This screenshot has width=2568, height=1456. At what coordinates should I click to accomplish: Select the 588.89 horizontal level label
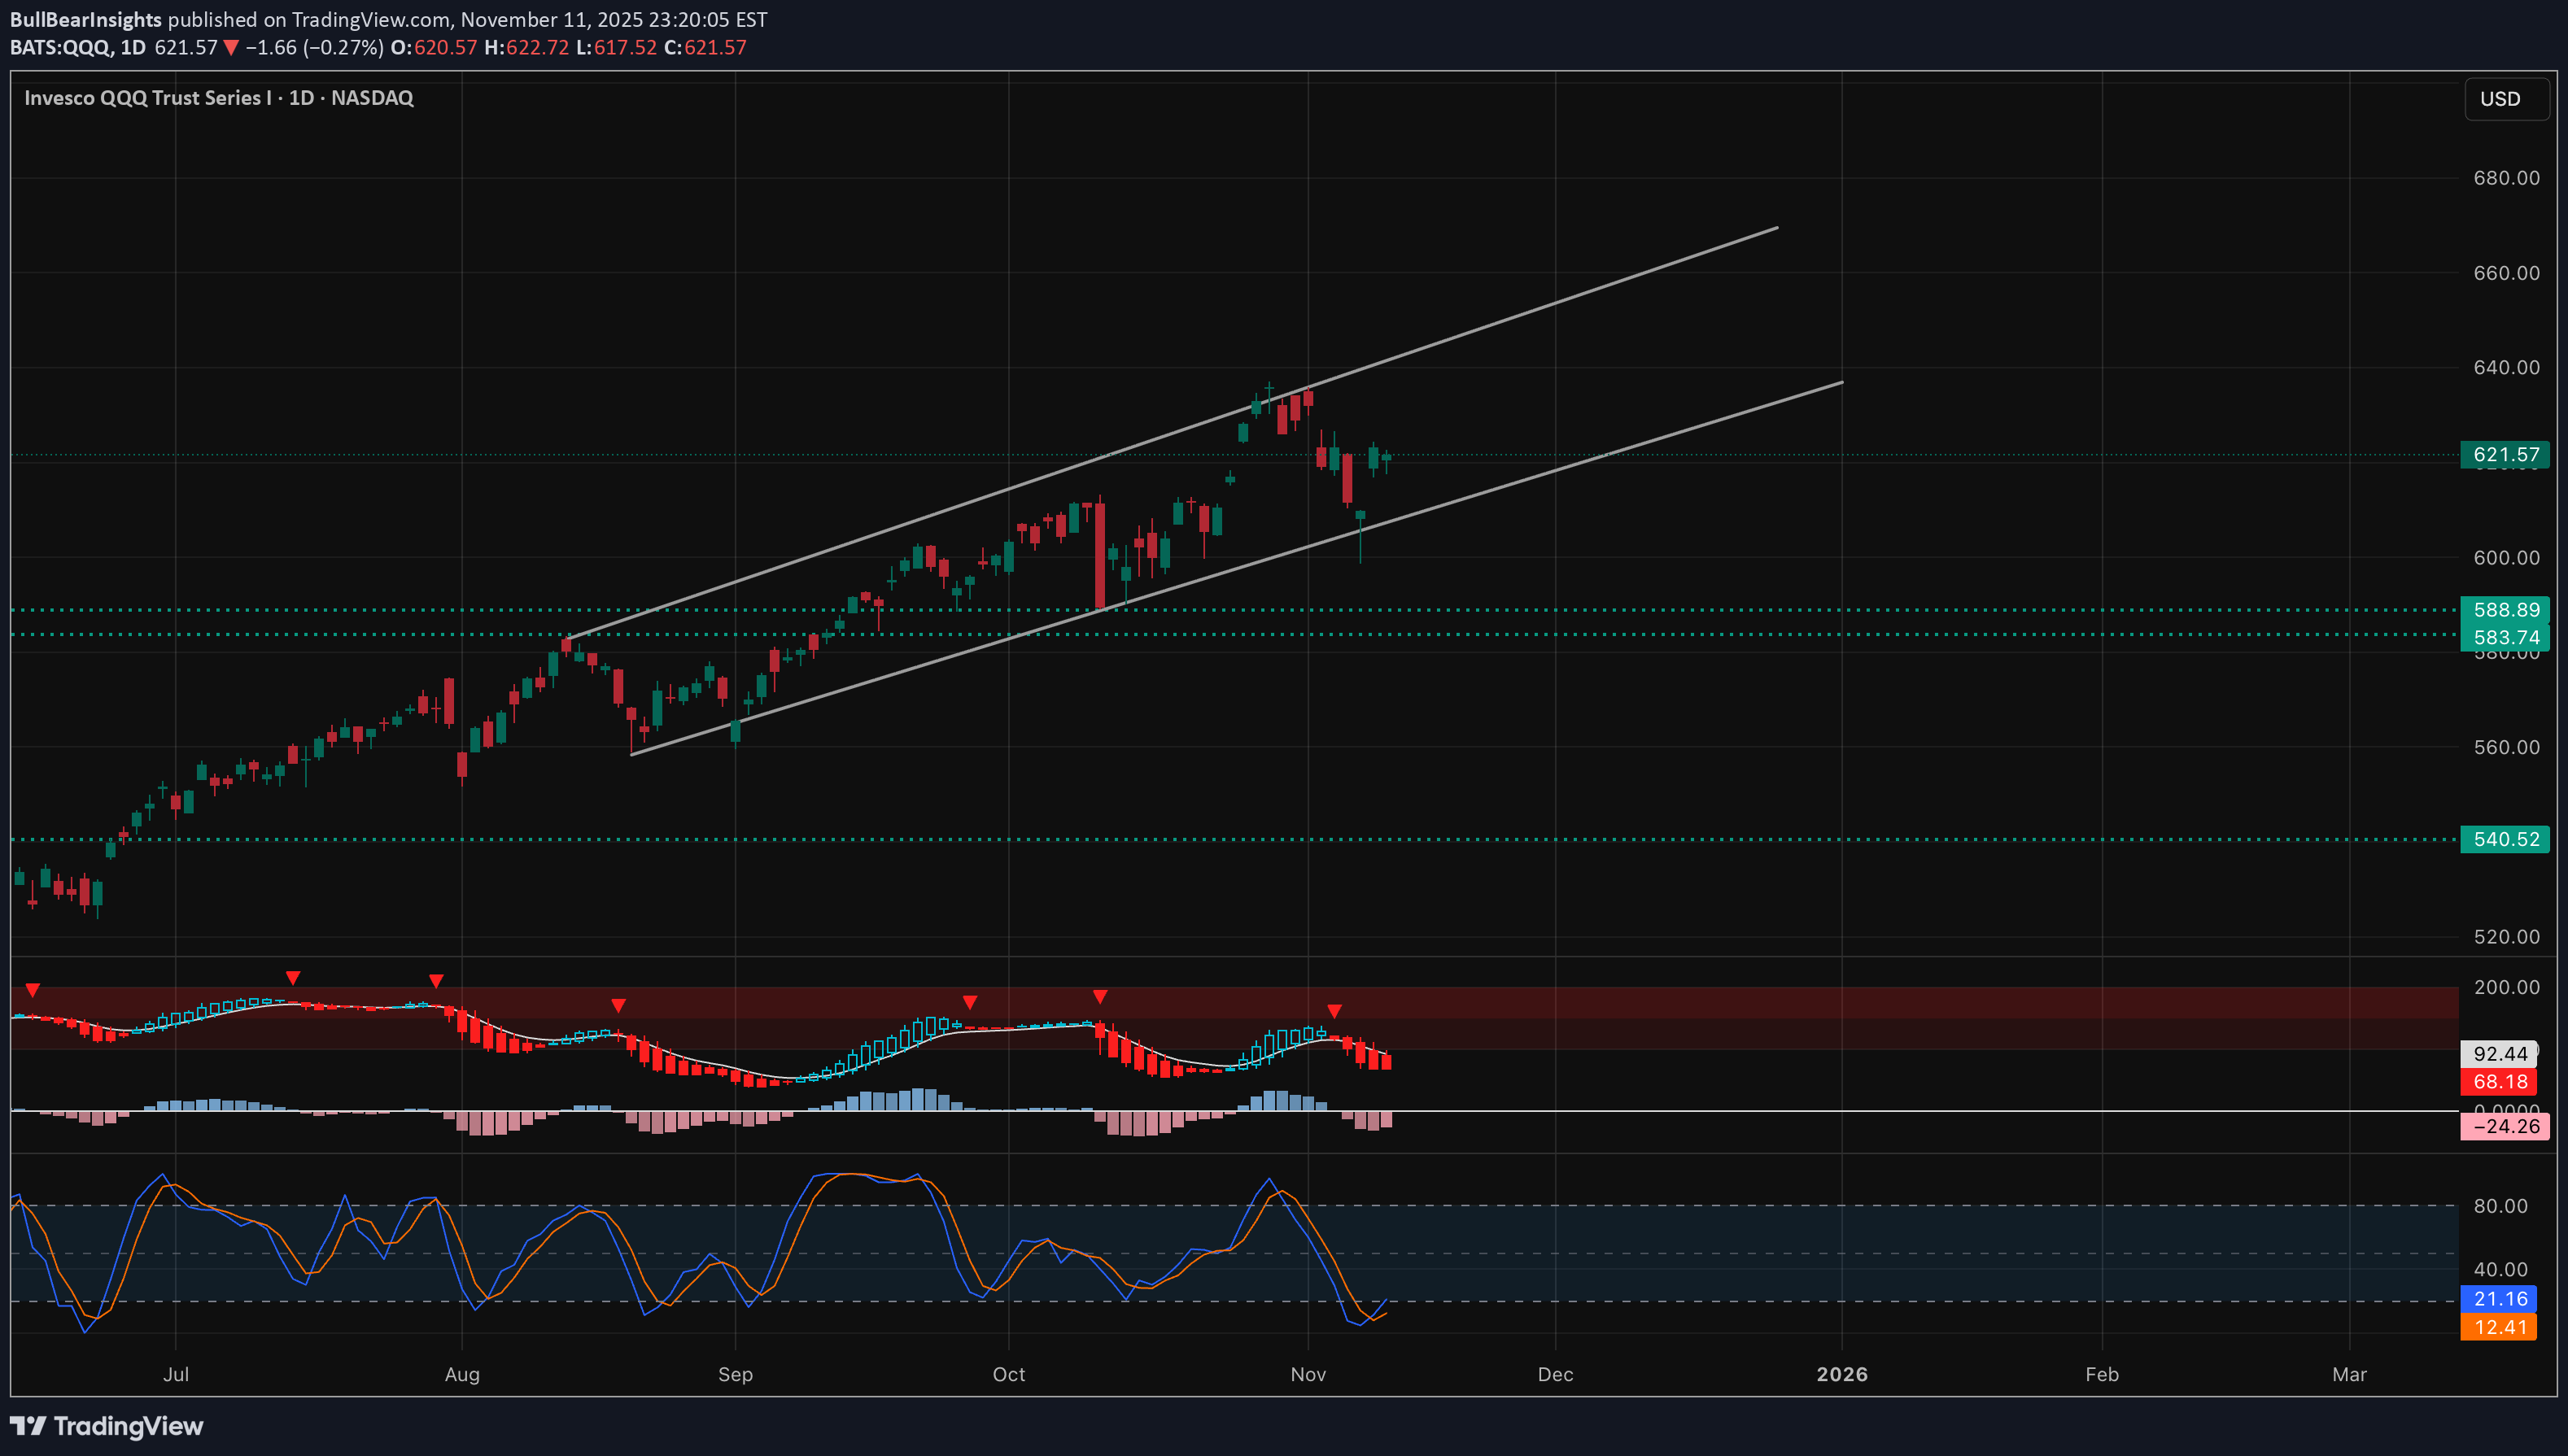[2505, 610]
